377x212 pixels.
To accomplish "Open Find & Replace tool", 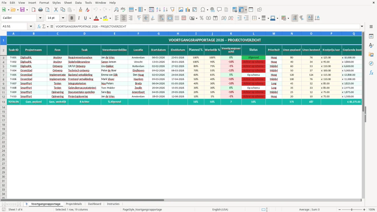I will [116, 10].
